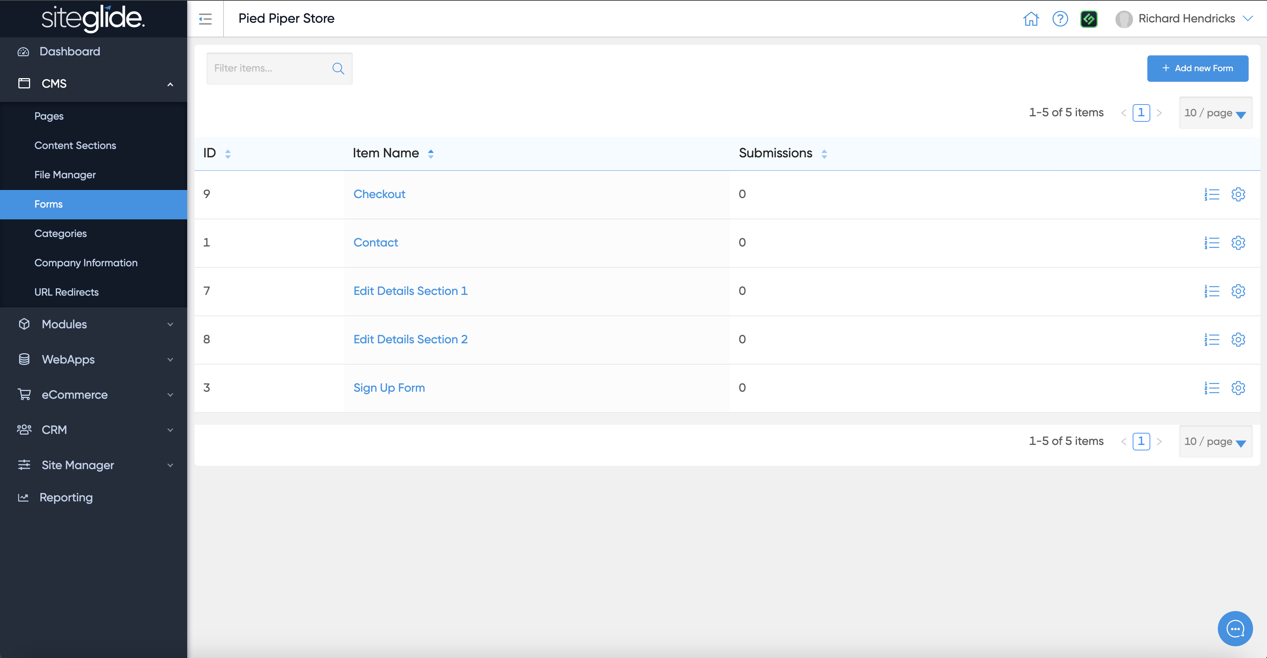Open Edit Details Section 1 link

[x=410, y=291]
